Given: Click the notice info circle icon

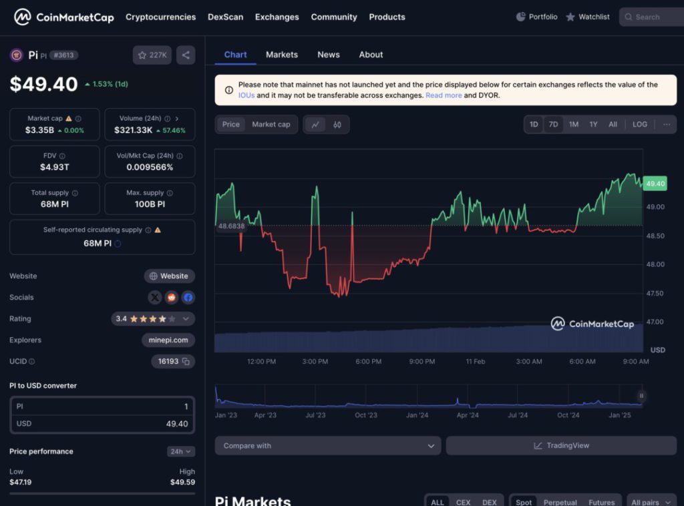Looking at the screenshot, I should [x=228, y=89].
